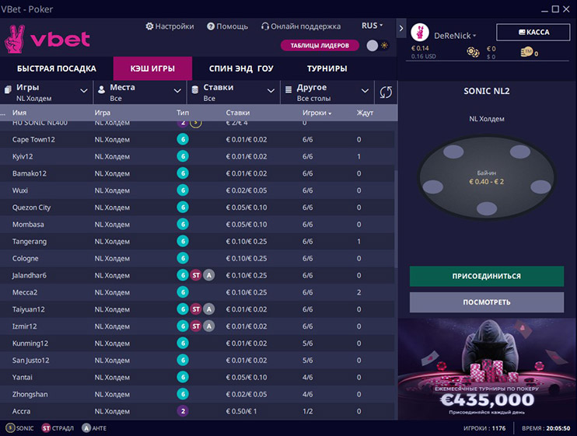Click the ИГРОКИ : 1176 status entry
The width and height of the screenshot is (577, 436).
click(x=484, y=428)
